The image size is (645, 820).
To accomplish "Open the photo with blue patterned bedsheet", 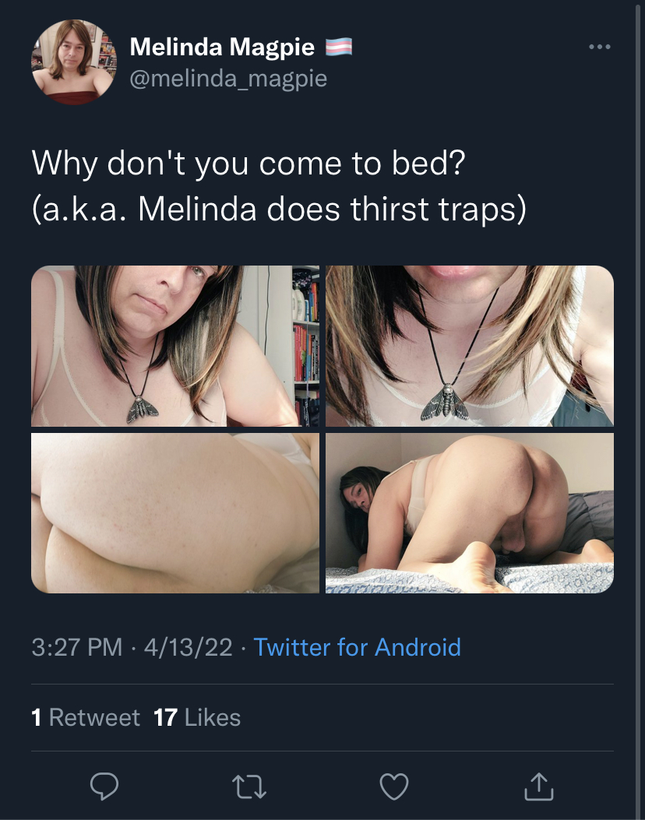I will (x=470, y=513).
